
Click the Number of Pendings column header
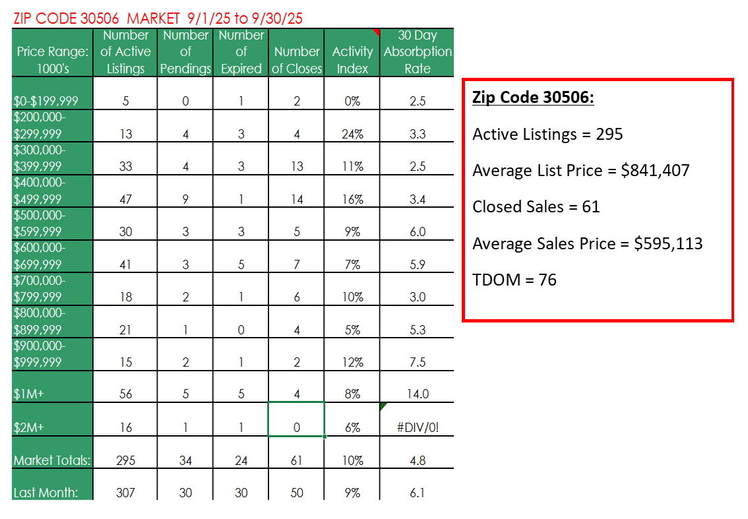[186, 52]
